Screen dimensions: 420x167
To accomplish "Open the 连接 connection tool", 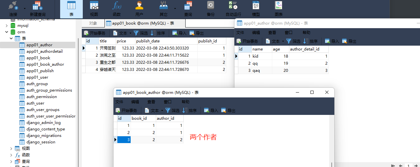I will (13, 9).
